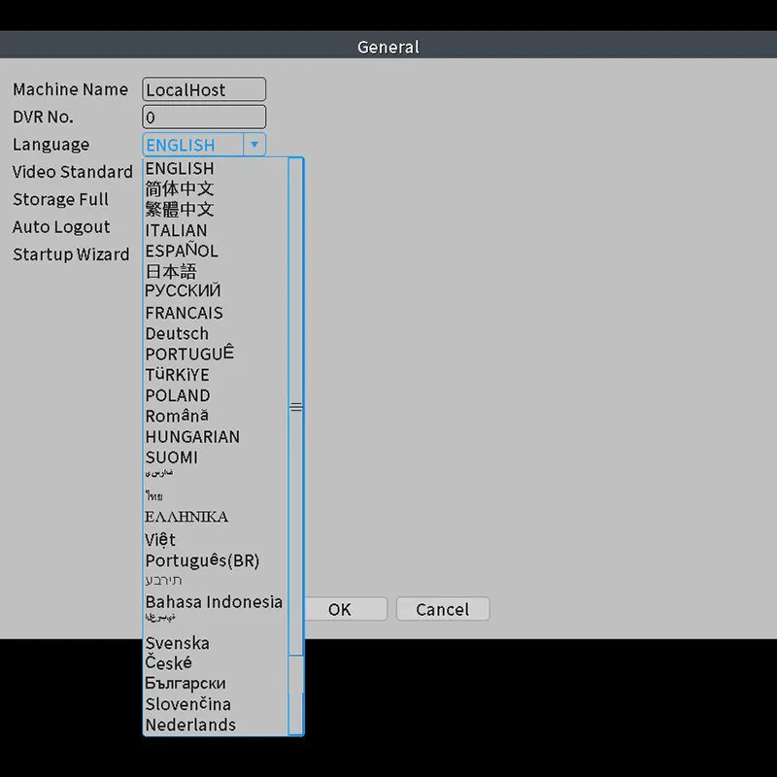777x777 pixels.
Task: Choose Nederlands at the list bottom
Action: click(x=190, y=725)
